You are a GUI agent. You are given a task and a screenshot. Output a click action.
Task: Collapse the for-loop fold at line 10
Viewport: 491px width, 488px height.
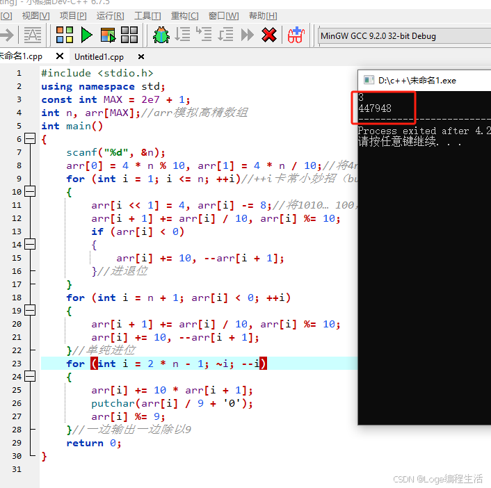pyautogui.click(x=30, y=191)
